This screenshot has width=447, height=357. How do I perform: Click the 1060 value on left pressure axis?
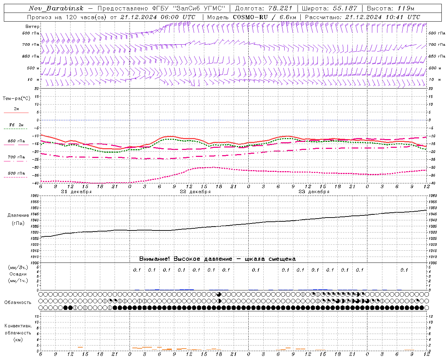35,196
